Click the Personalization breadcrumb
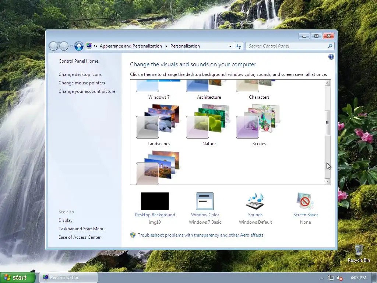Screen dimensions: 377x283 (x=185, y=46)
